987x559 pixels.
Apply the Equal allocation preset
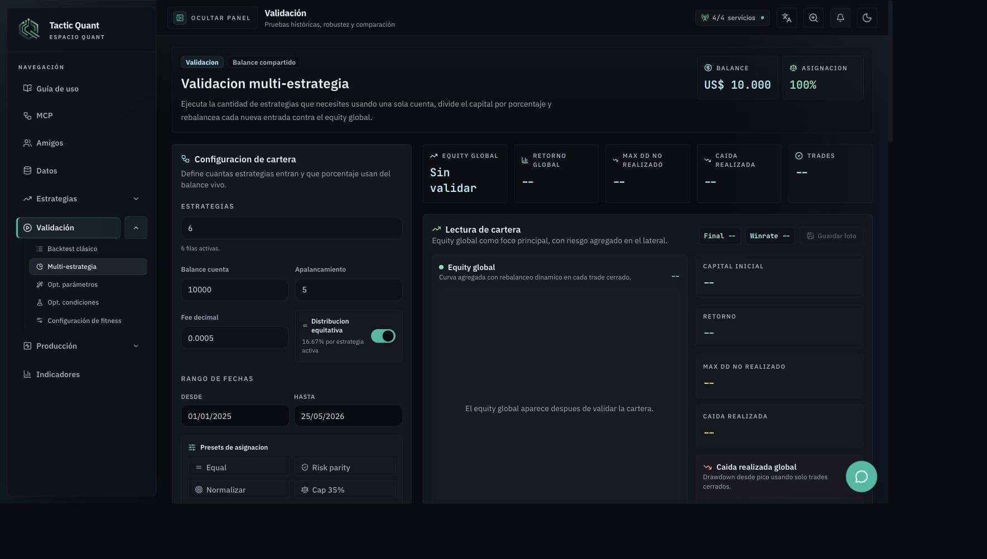(x=239, y=468)
